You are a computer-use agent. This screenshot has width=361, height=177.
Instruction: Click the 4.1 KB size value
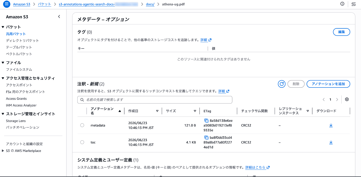pyautogui.click(x=191, y=142)
